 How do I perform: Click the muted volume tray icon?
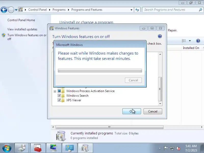click(x=178, y=148)
